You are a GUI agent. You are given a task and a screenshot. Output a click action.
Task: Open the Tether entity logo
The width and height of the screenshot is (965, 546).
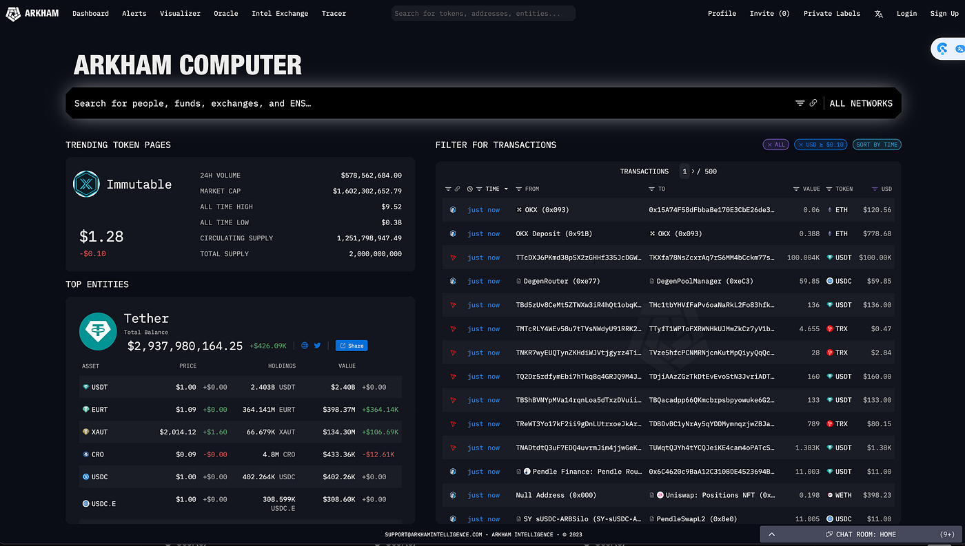point(98,331)
